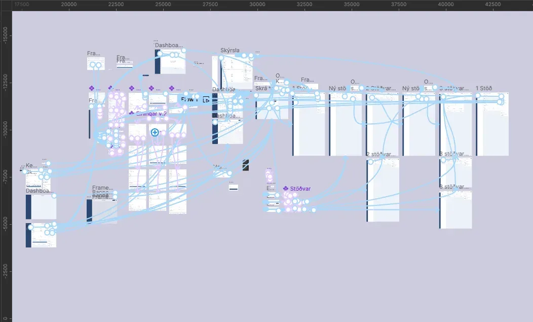Select the Einingar v.2 component label

tap(151, 114)
